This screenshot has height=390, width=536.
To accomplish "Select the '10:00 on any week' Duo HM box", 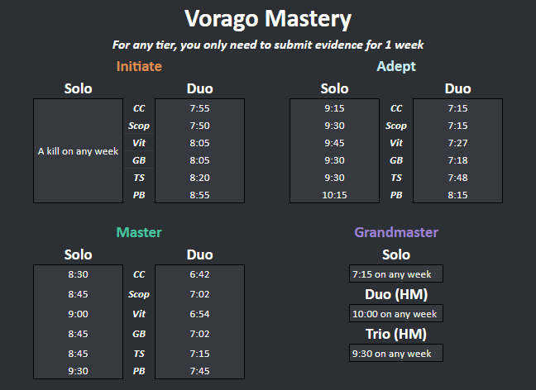I will (396, 313).
